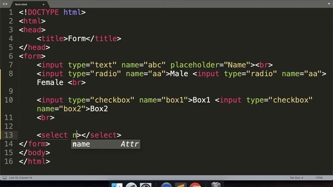Click 'Box2' label text after tag
The width and height of the screenshot is (333, 187).
click(99, 109)
